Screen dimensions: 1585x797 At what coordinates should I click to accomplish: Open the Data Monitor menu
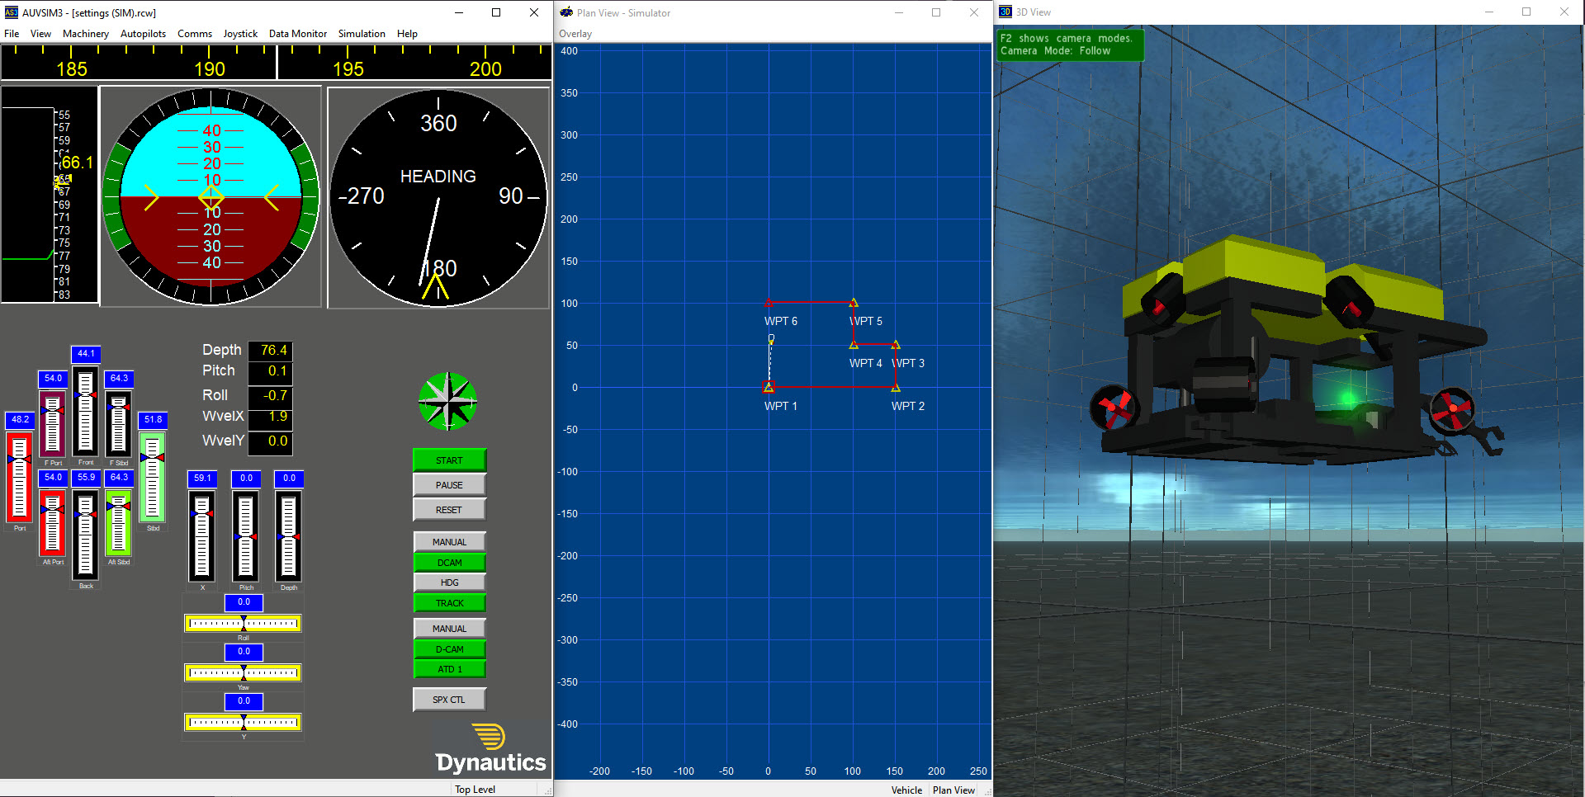tap(297, 34)
